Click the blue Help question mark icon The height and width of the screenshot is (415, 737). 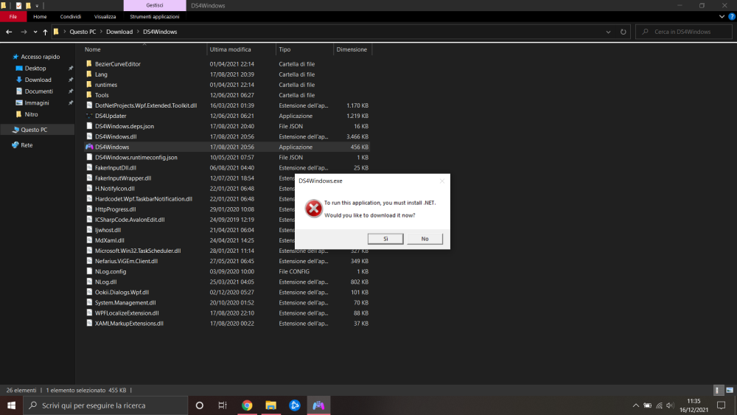[732, 16]
